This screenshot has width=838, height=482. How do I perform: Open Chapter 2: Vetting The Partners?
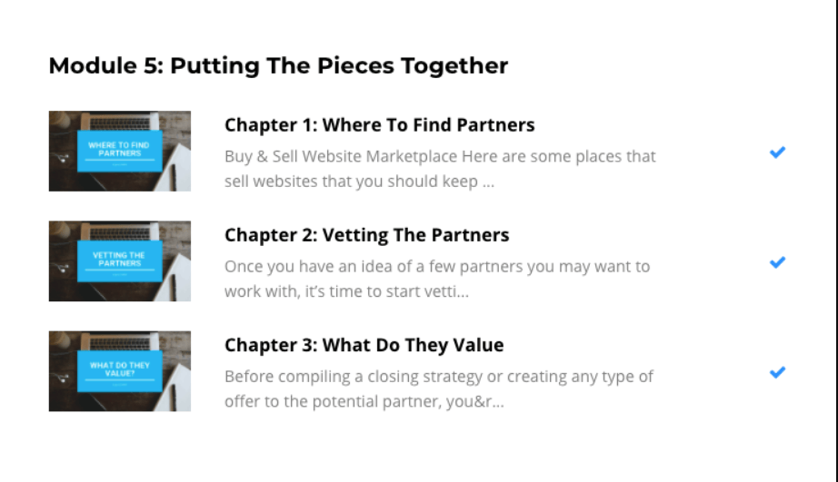point(366,235)
